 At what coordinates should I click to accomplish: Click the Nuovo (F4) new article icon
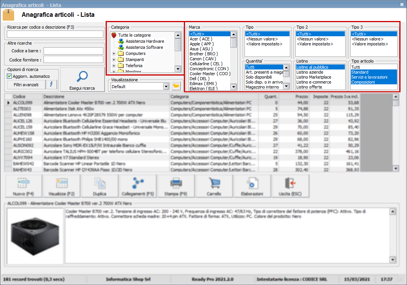pos(23,184)
